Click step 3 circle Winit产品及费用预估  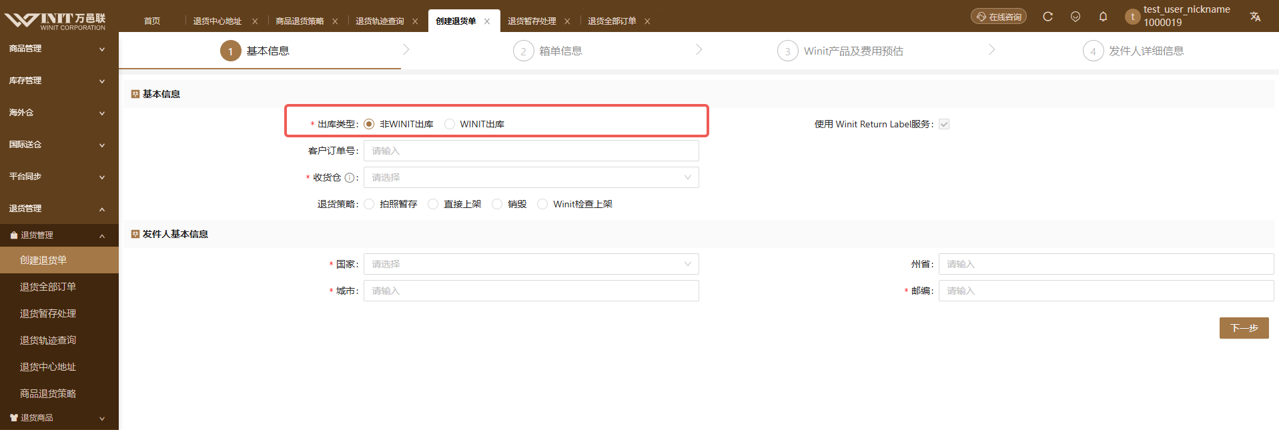pyautogui.click(x=788, y=51)
